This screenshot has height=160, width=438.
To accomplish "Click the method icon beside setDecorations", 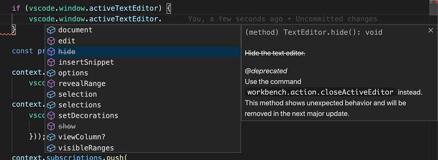I will (x=51, y=116).
